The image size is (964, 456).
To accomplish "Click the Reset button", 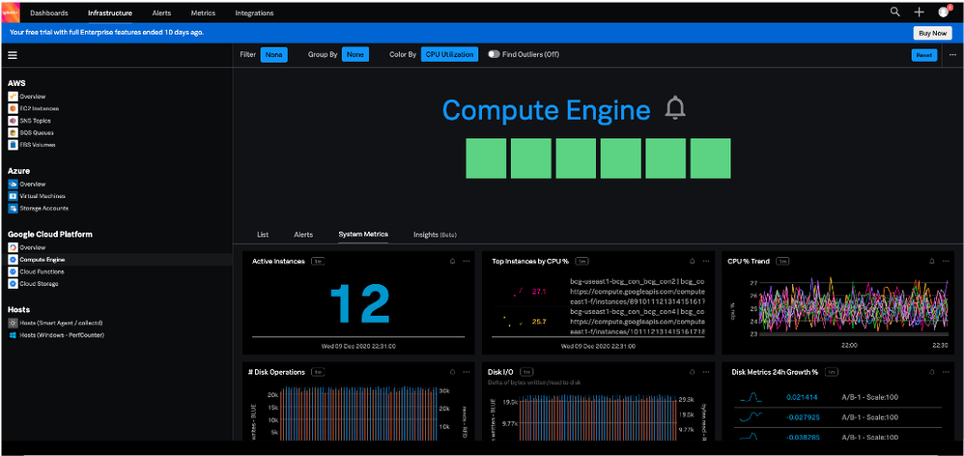I will click(x=923, y=55).
